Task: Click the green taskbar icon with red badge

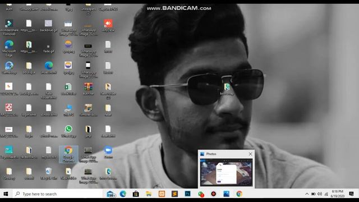Action: coord(201,194)
